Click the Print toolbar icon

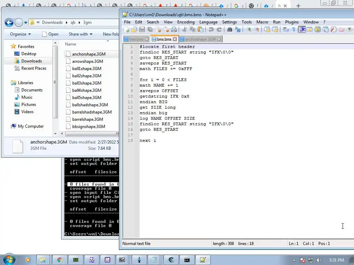[x=174, y=30]
